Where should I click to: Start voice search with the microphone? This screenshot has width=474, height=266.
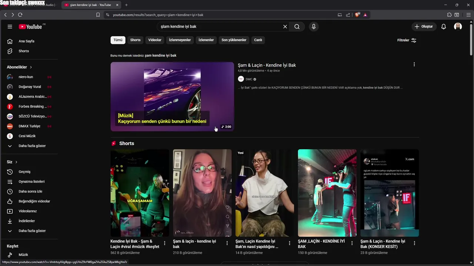(314, 27)
